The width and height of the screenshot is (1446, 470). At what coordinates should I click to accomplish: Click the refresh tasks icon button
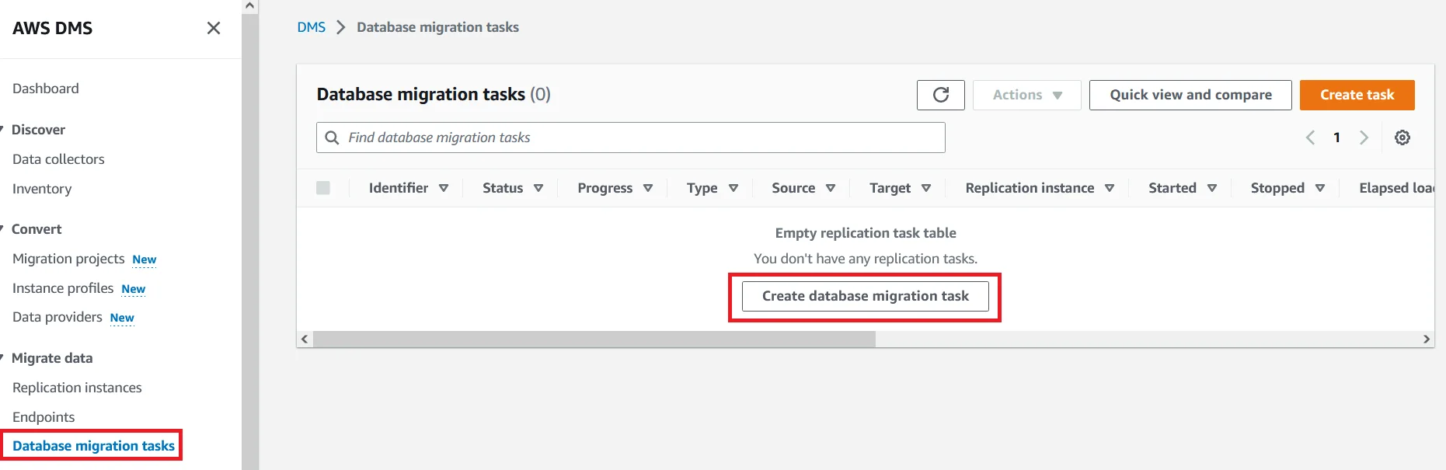[x=940, y=95]
